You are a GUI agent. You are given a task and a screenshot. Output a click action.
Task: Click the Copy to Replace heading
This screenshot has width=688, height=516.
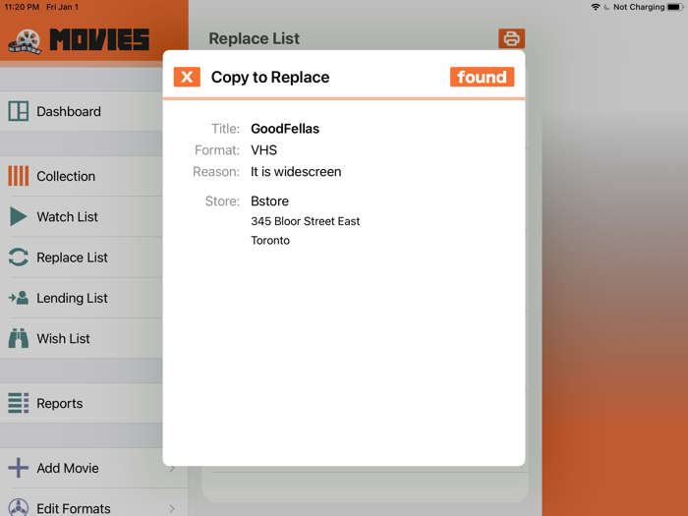coord(270,78)
